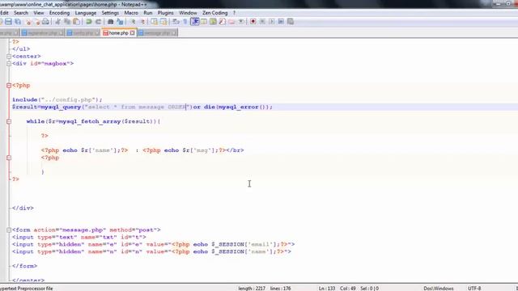Screen dimensions: 518x291
Task: Click the Close document toolbar icon
Action: click(x=28, y=22)
